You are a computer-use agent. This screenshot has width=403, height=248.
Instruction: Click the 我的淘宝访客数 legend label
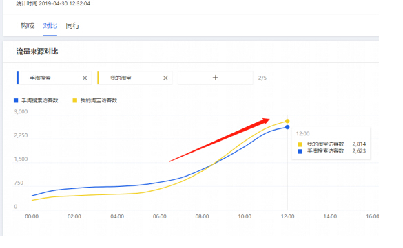(99, 100)
